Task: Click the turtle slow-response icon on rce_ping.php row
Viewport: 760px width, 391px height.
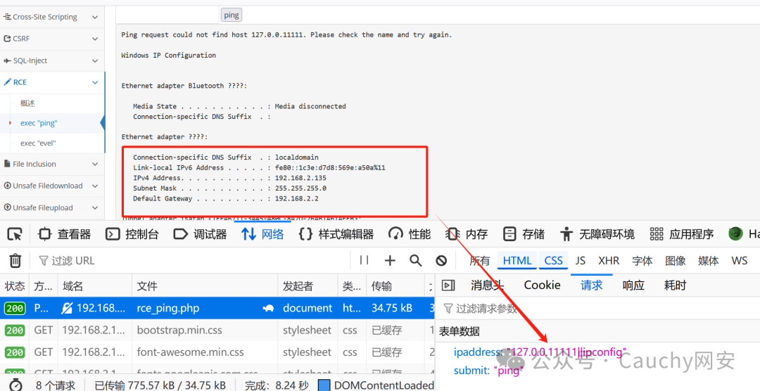Action: pos(268,308)
